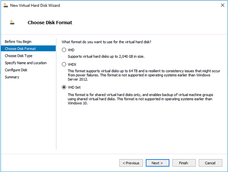Click the Previous button

pos(131,163)
